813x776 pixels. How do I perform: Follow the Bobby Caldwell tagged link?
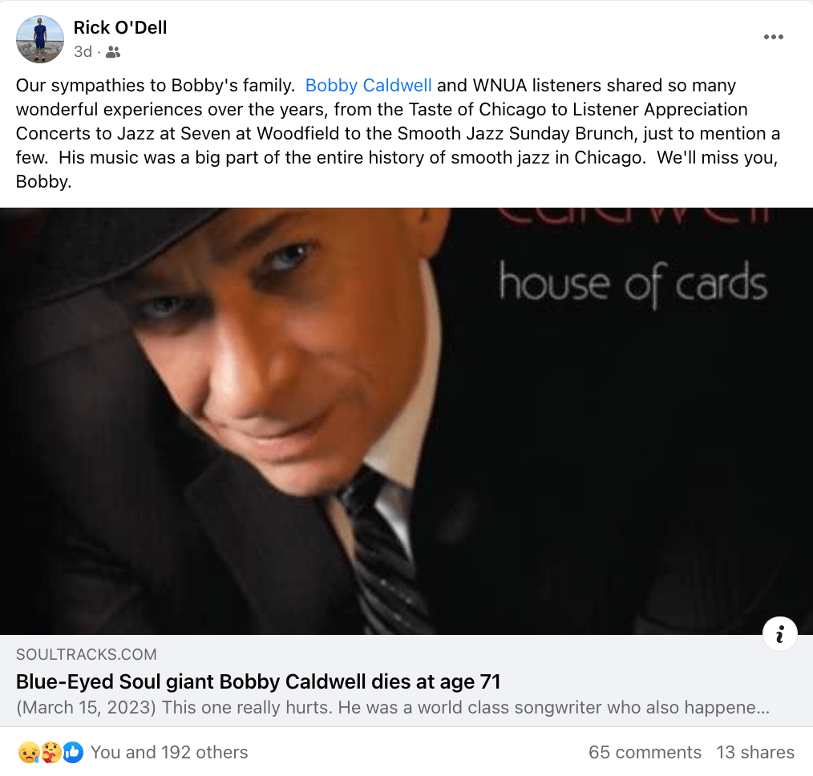(368, 85)
